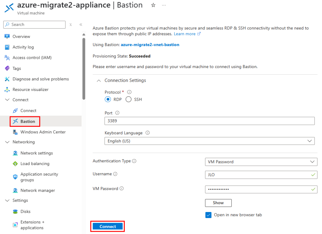Click into the sidebar Search box
The image size is (322, 234).
click(x=35, y=24)
